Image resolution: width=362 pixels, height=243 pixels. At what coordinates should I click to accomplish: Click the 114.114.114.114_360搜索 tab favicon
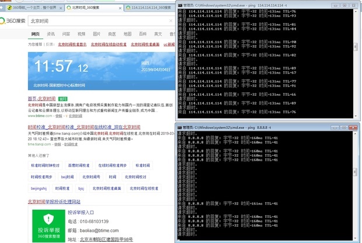128,8
